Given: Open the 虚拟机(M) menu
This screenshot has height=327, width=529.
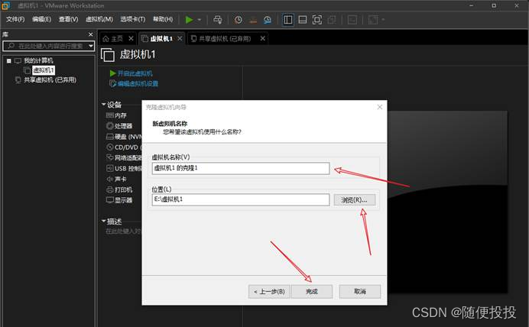Looking at the screenshot, I should tap(99, 19).
